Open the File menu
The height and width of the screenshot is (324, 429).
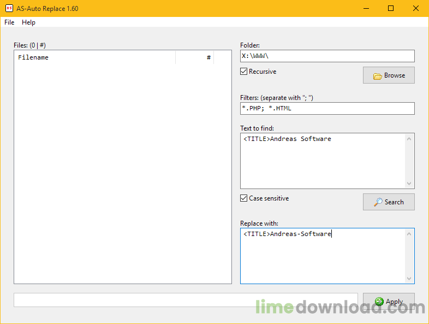tap(9, 22)
